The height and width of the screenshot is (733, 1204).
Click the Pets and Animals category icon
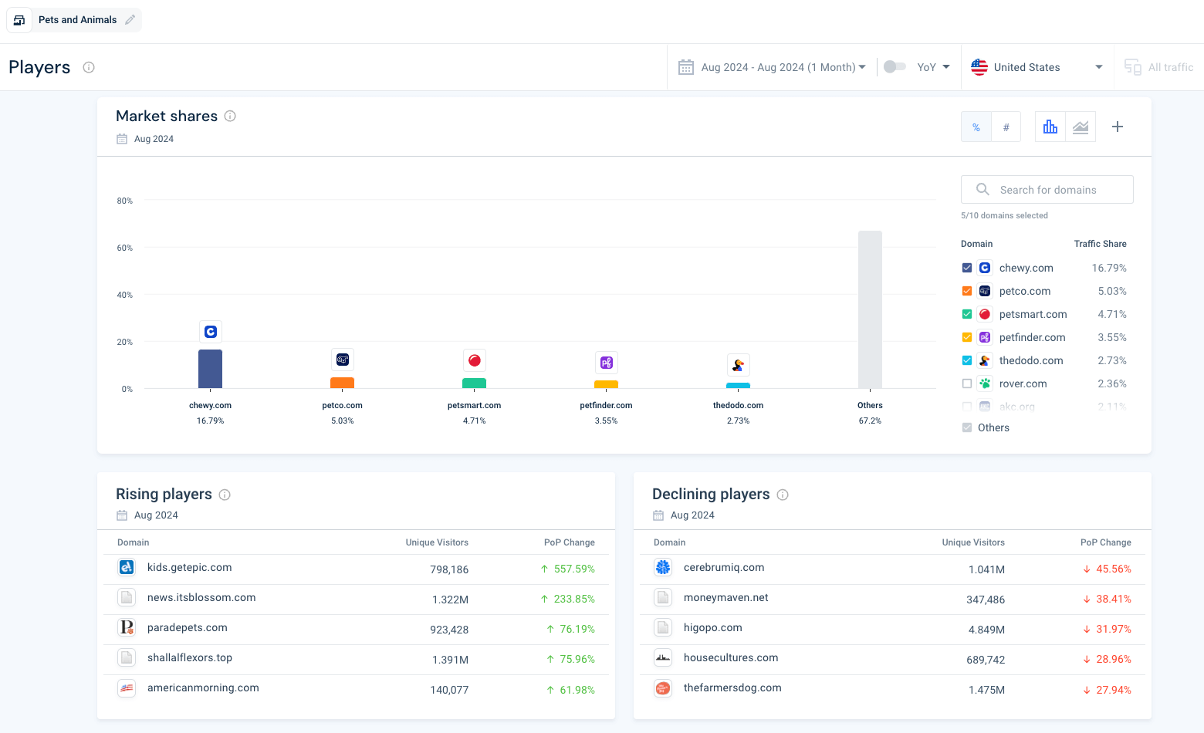19,20
